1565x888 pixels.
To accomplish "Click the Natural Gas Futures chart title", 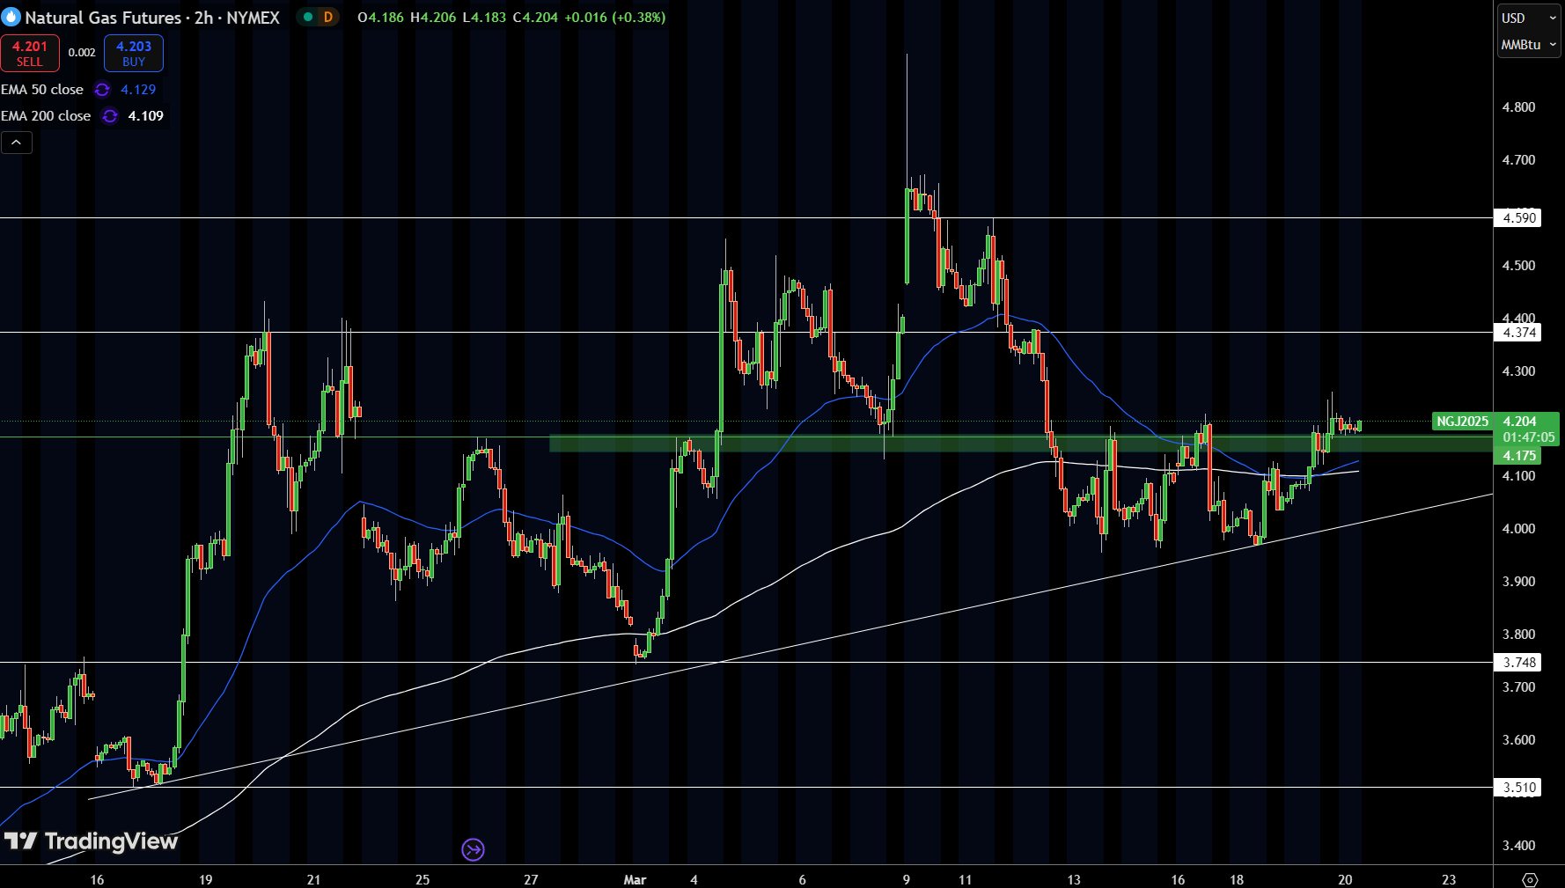I will 151,17.
